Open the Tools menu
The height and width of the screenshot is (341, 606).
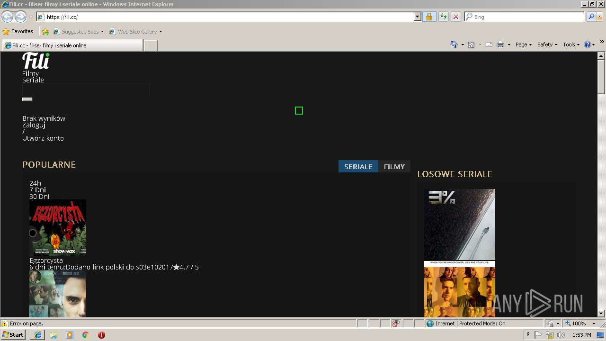tap(571, 45)
